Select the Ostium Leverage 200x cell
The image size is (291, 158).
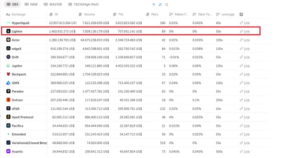(x=219, y=100)
